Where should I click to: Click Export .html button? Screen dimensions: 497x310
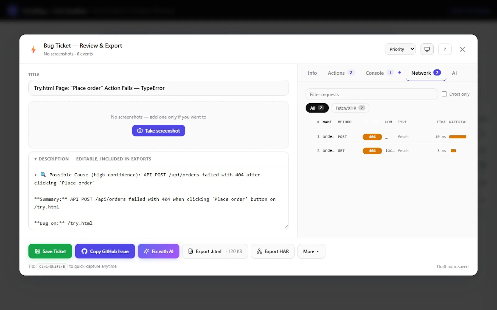click(215, 251)
